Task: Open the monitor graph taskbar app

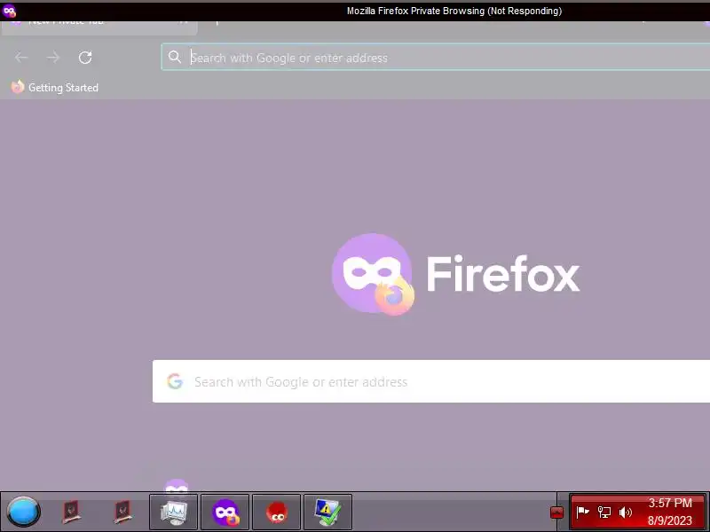Action: (x=173, y=512)
